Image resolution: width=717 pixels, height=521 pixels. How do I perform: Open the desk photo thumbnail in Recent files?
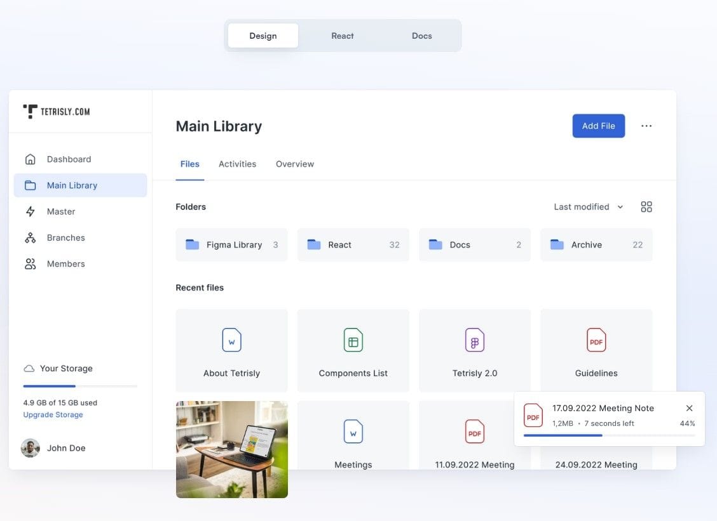pos(231,449)
